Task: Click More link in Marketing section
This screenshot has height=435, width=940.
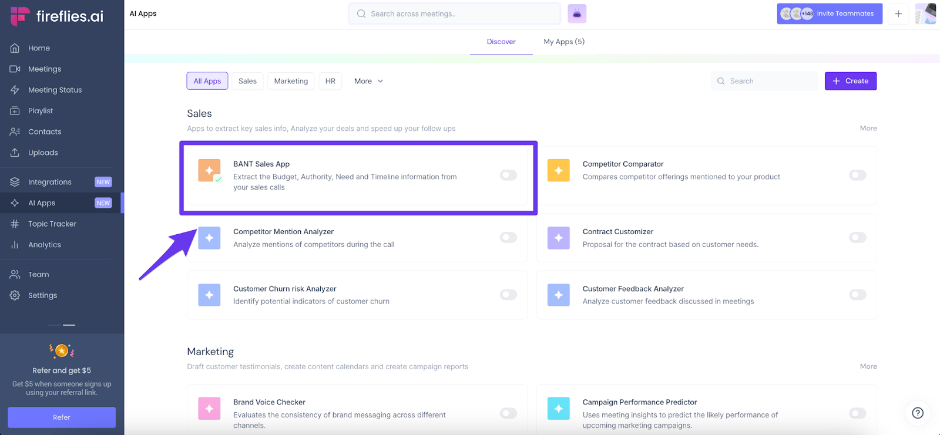Action: click(x=868, y=366)
